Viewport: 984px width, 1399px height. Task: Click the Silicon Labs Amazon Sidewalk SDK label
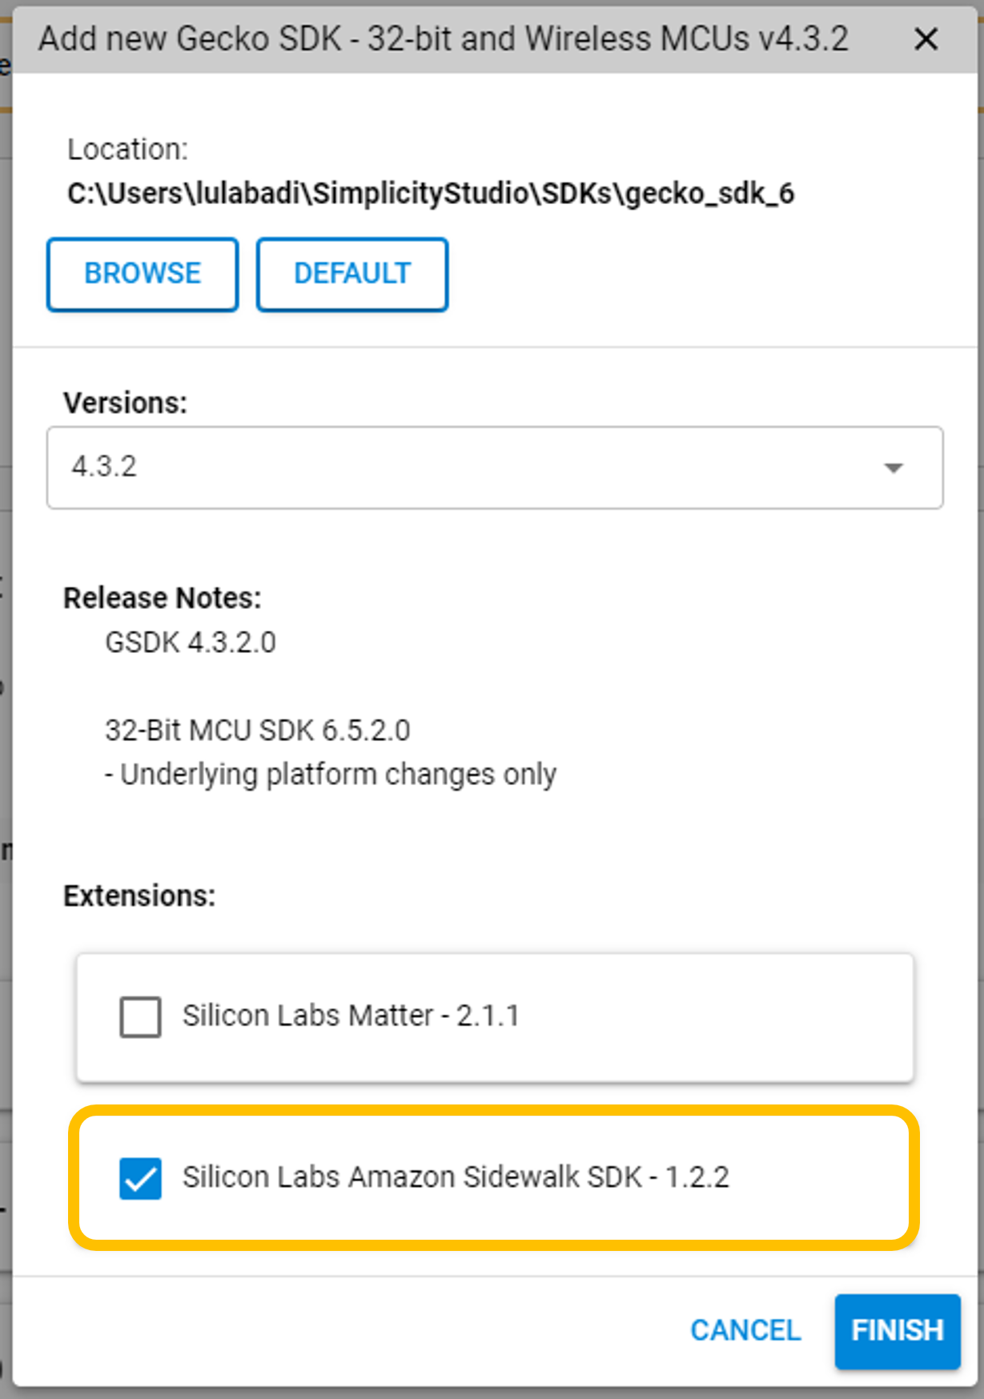coord(458,1177)
